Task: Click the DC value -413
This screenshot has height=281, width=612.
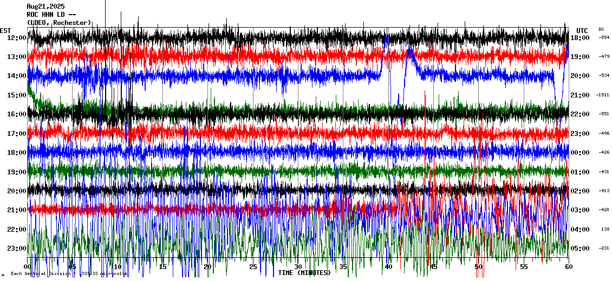Action: (x=604, y=191)
